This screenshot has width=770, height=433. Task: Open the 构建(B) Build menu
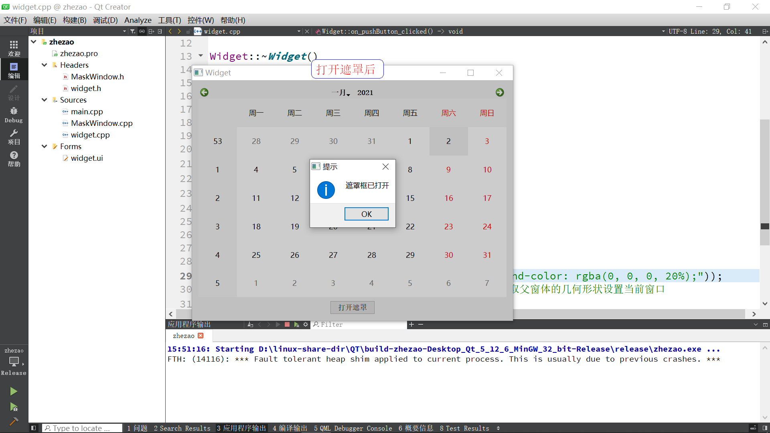point(75,20)
